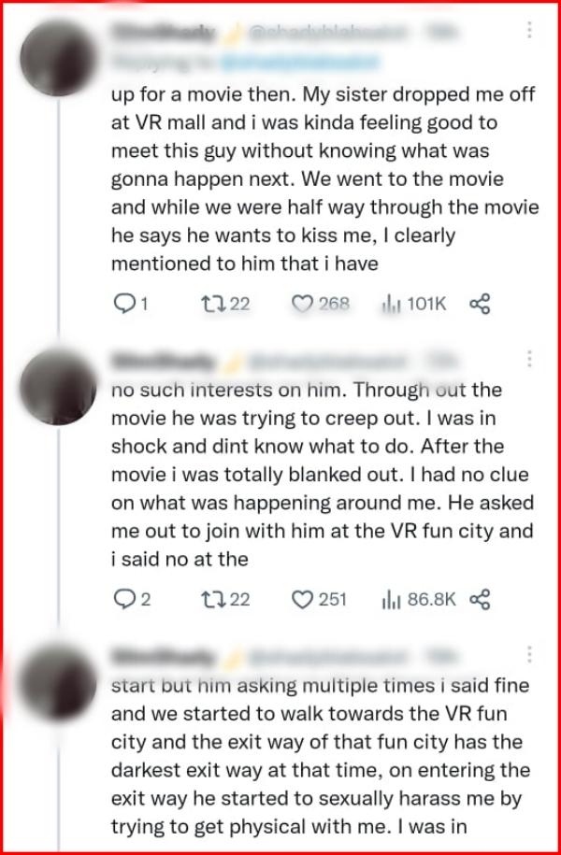Like the tweet with 268 likes
The image size is (561, 855).
[x=302, y=303]
